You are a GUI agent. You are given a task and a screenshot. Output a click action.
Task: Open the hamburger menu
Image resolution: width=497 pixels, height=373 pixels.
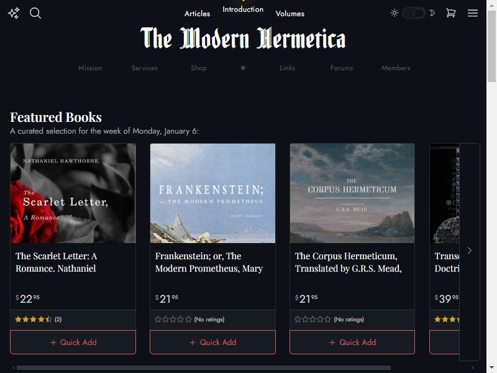point(473,13)
